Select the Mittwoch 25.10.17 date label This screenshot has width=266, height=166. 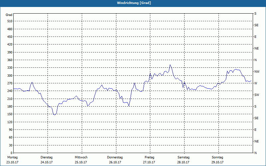pos(81,160)
